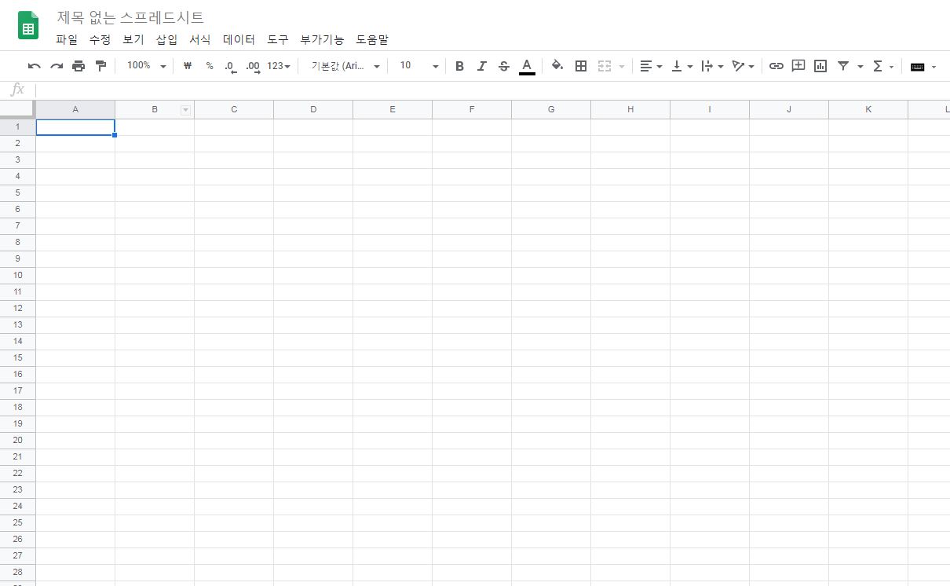The width and height of the screenshot is (950, 586).
Task: Toggle italic formatting
Action: click(x=482, y=66)
